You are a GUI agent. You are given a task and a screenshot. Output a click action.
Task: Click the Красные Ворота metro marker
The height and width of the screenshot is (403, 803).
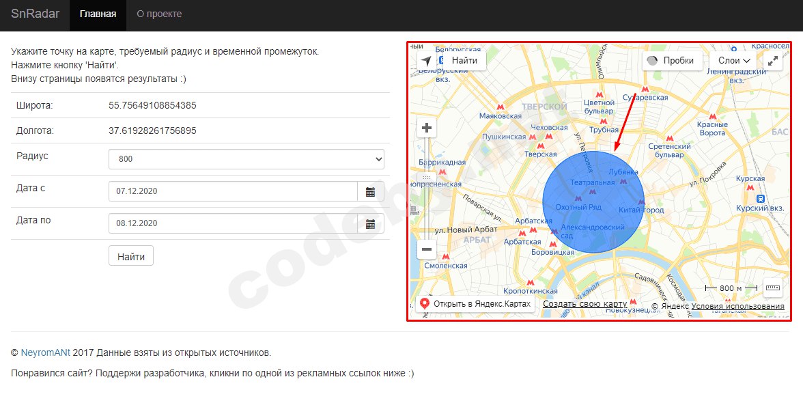[712, 117]
